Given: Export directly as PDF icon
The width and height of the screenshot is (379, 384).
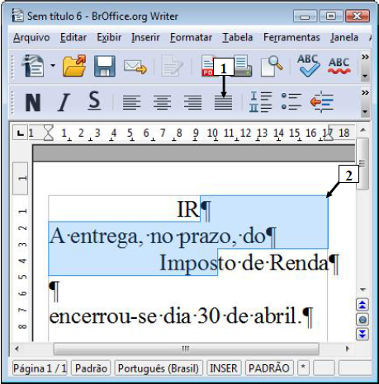Looking at the screenshot, I should click(x=207, y=66).
